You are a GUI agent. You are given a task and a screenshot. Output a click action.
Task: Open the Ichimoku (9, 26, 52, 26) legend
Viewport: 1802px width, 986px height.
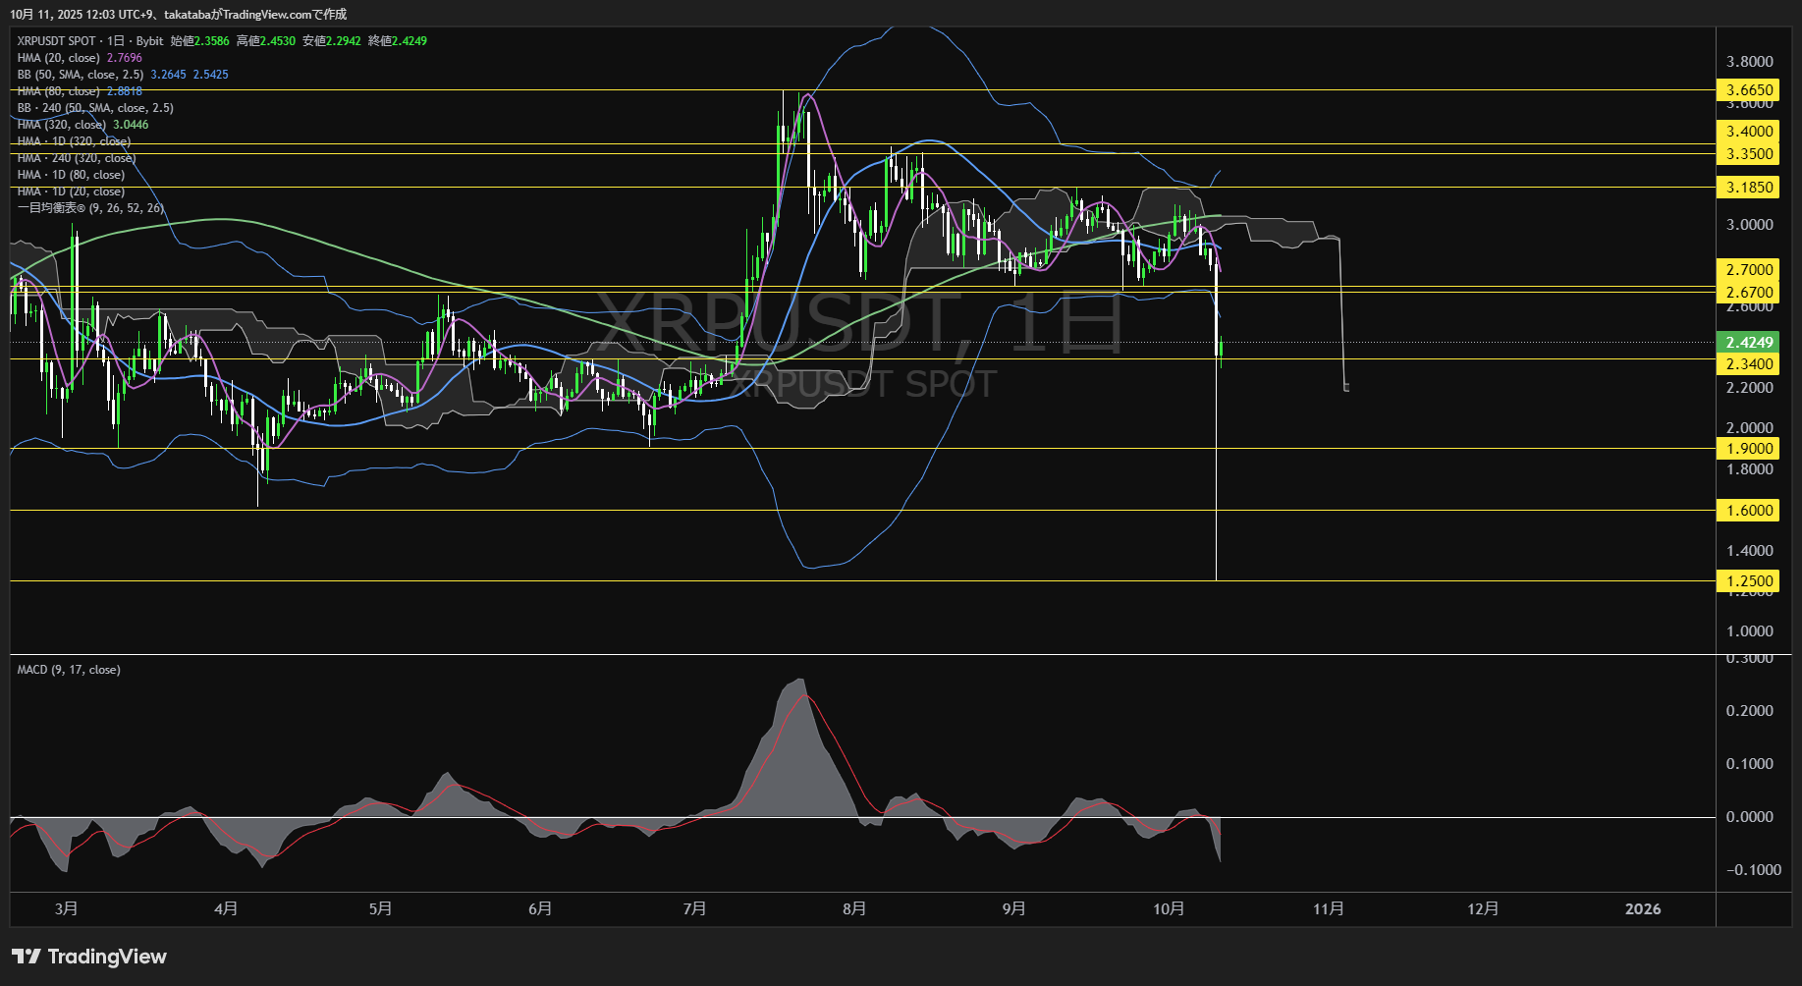90,208
